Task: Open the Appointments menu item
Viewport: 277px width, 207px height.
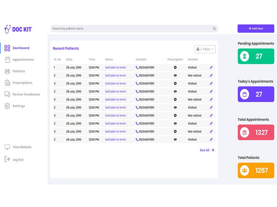Action: tap(23, 60)
